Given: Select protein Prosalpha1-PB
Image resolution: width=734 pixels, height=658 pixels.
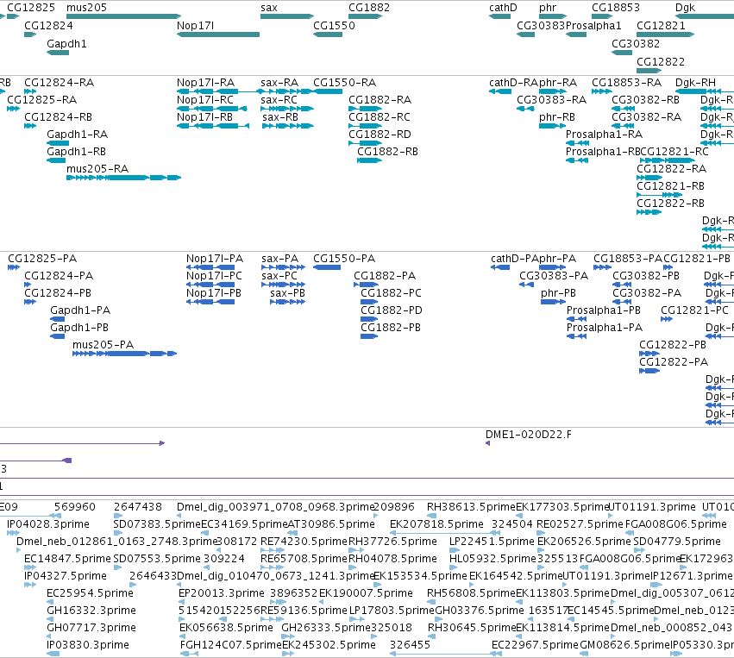Looking at the screenshot, I should click(x=604, y=310).
